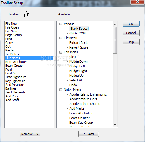145x142 pixels.
Task: Collapse the File Menu tree node
Action: pyautogui.click(x=61, y=38)
